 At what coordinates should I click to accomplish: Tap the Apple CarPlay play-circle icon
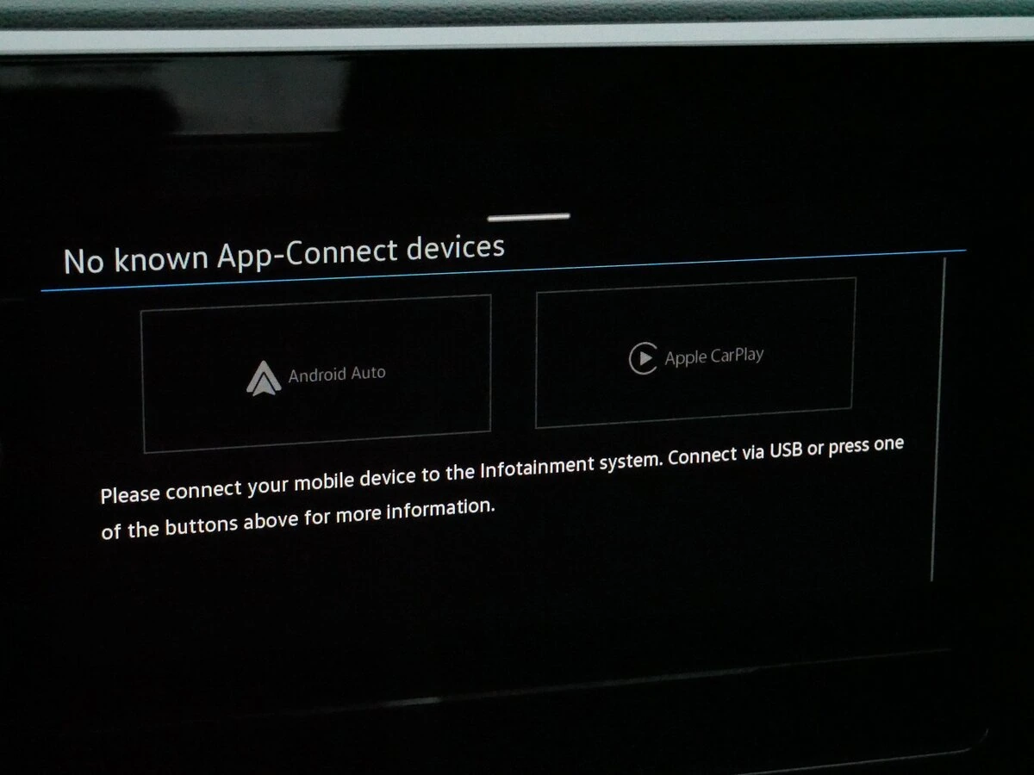tap(643, 358)
